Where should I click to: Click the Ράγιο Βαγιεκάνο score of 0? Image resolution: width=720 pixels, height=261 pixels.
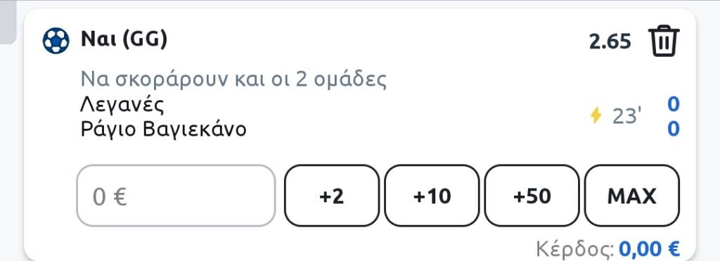673,129
